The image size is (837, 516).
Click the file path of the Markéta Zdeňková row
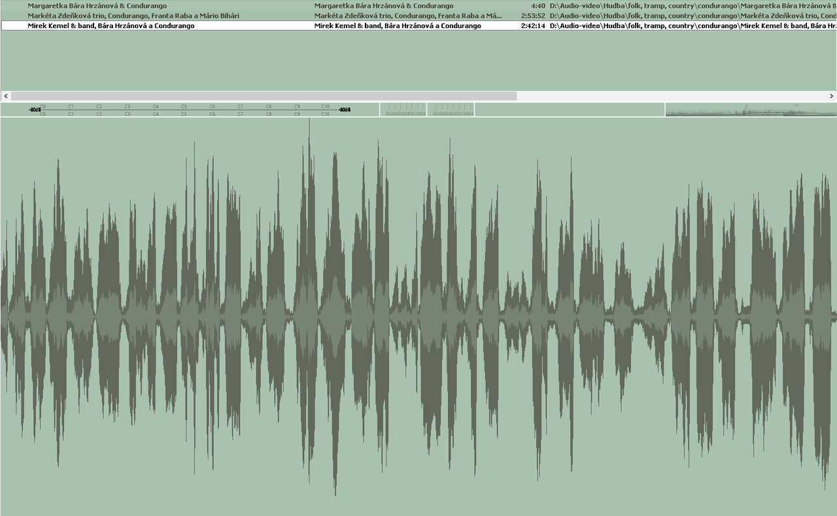693,16
